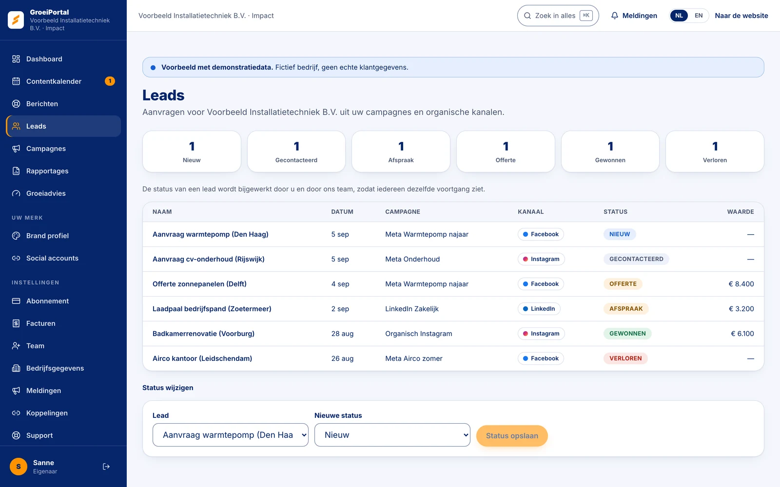The width and height of the screenshot is (780, 487).
Task: Click the GroeiPortal lightning logo icon
Action: 16,20
